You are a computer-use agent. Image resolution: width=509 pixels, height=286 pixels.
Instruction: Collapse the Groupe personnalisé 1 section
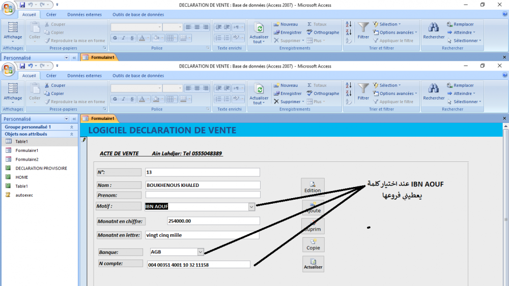coord(72,127)
